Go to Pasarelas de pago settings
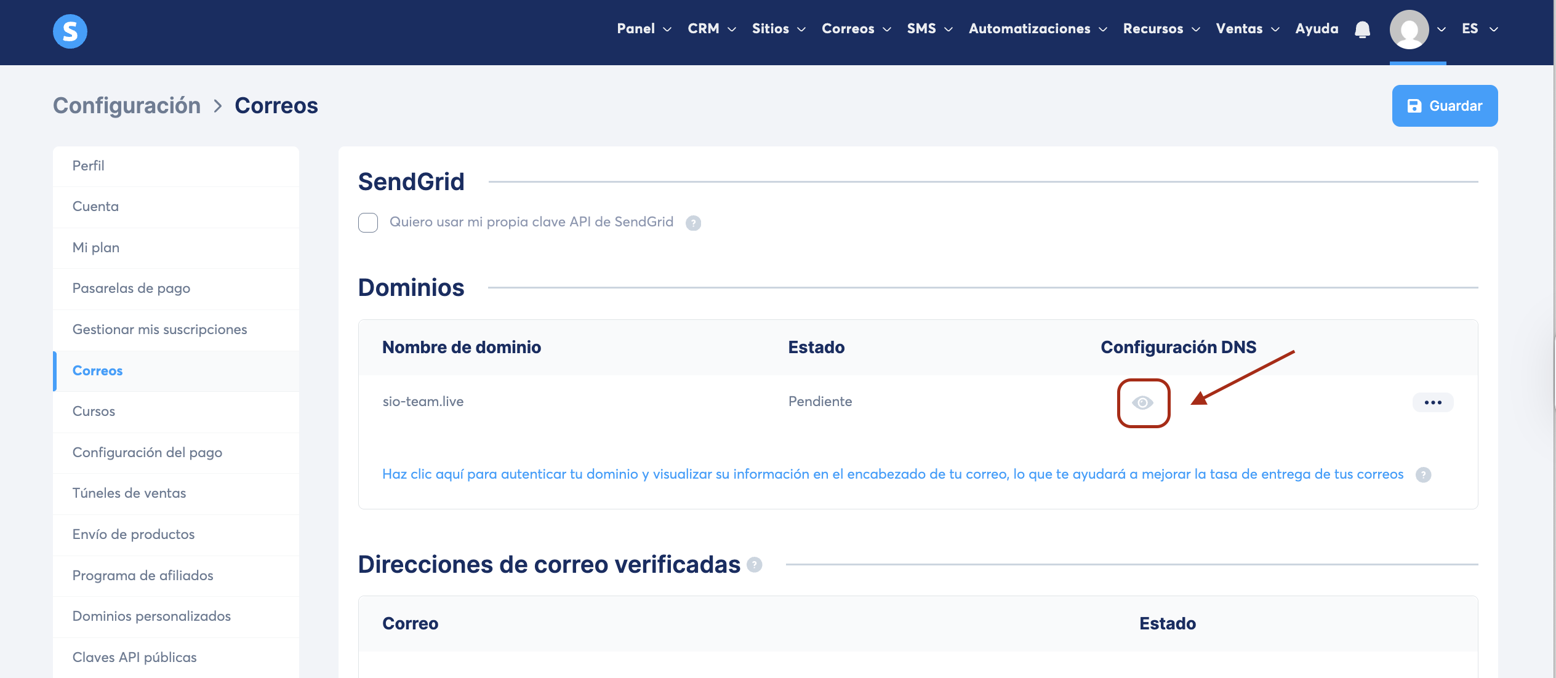 131,288
